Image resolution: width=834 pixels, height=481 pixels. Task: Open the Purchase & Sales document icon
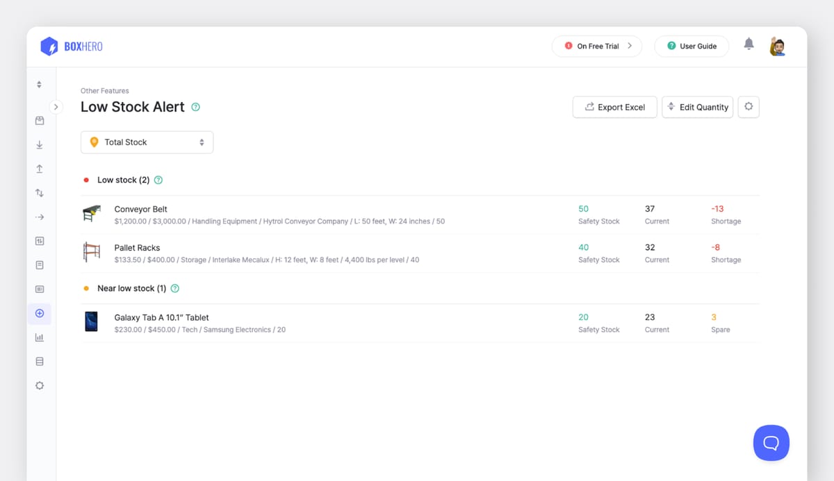pyautogui.click(x=40, y=265)
